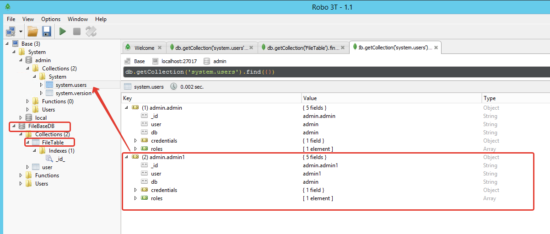Collapse the (2) admin.admin1 document row

click(126, 157)
